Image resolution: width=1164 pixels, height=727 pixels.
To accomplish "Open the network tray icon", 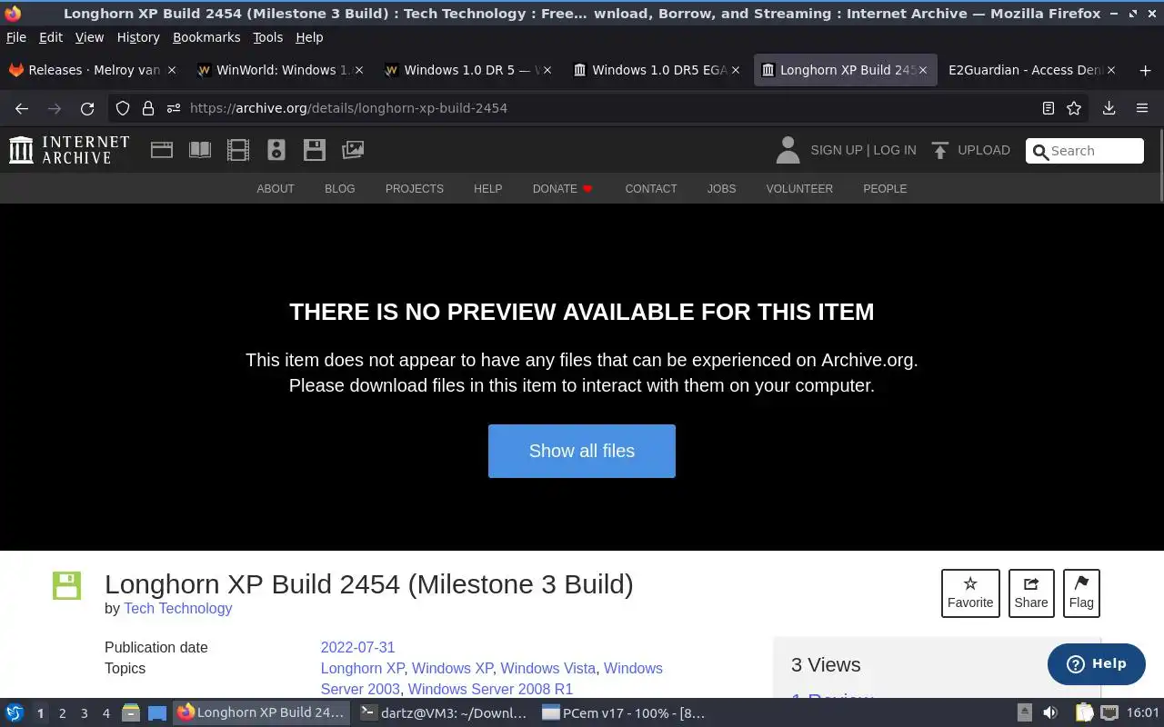I will click(1109, 713).
